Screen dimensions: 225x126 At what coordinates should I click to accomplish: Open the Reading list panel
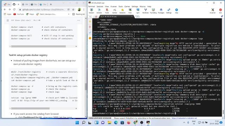pyautogui.click(x=79, y=14)
